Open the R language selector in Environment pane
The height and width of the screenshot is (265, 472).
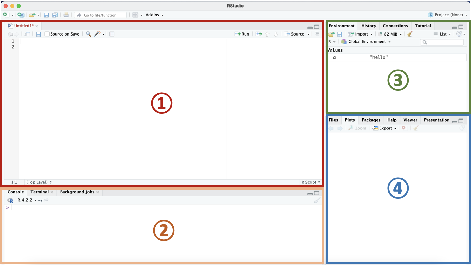(x=332, y=42)
